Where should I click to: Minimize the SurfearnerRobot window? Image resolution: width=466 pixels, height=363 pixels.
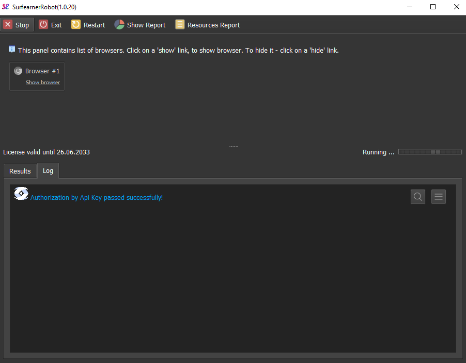pyautogui.click(x=410, y=7)
